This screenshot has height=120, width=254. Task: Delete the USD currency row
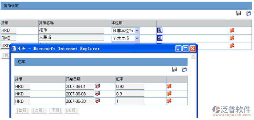[232, 46]
